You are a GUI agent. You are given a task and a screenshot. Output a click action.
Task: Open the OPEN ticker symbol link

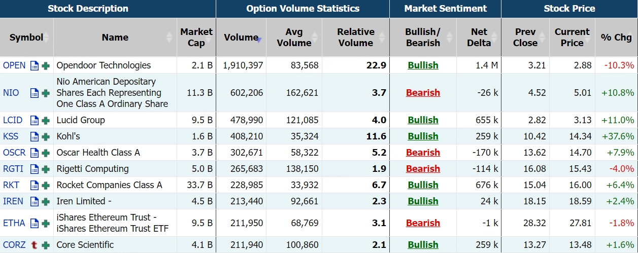14,65
